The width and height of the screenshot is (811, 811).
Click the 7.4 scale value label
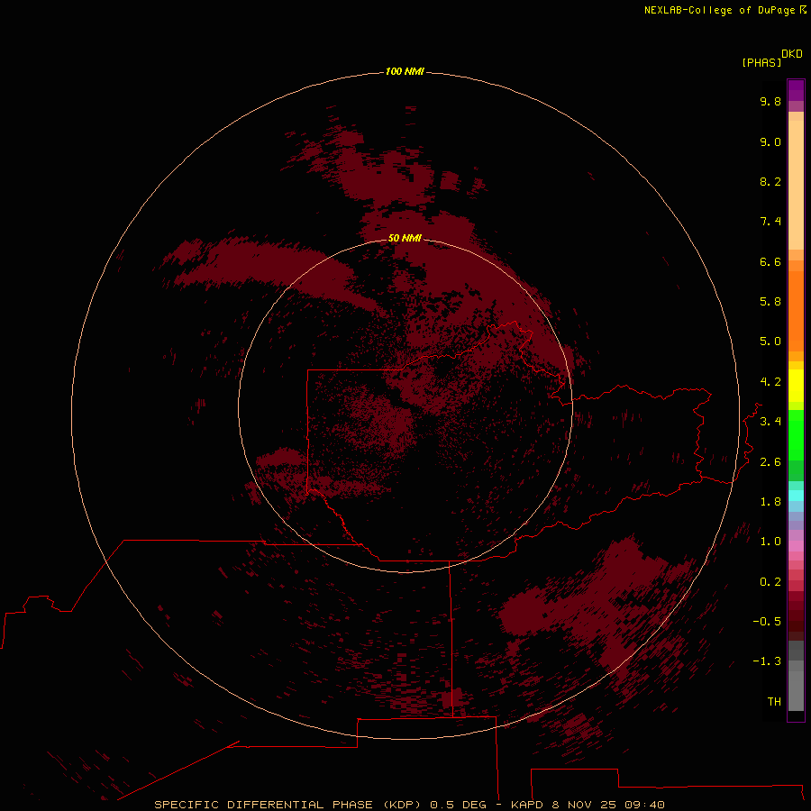click(x=770, y=222)
